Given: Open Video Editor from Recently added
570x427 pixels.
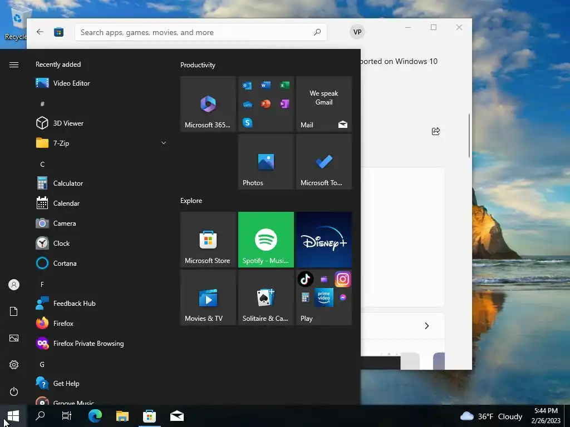Looking at the screenshot, I should click(x=101, y=83).
